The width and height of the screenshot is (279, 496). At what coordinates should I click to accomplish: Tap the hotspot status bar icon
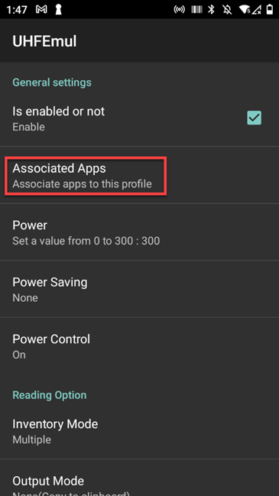180,9
